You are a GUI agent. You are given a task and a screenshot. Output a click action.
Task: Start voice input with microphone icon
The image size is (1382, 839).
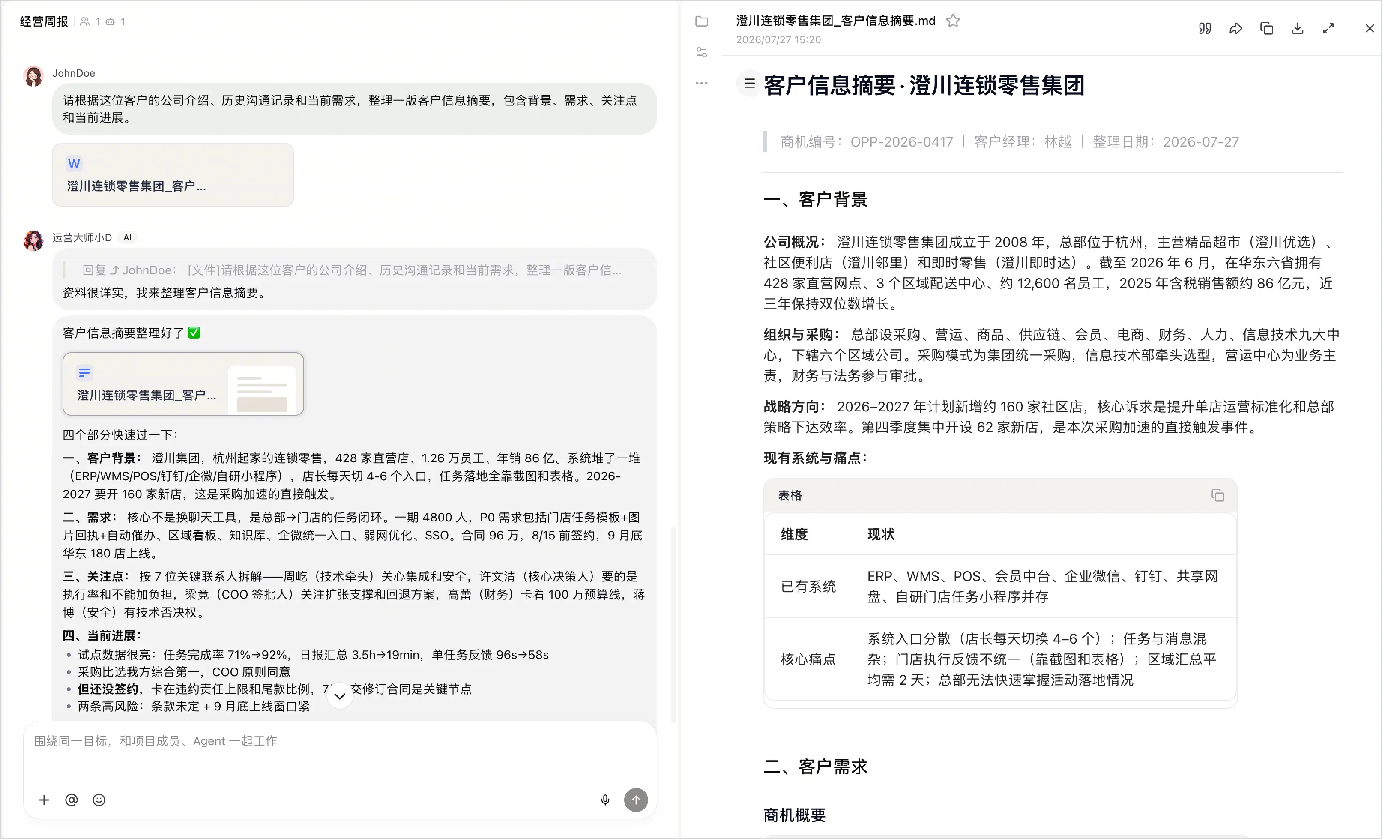point(605,800)
